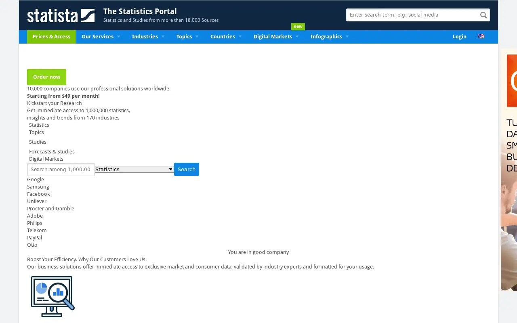Click the Telekom company entry
Viewport: 517px width, 323px height.
(37, 231)
